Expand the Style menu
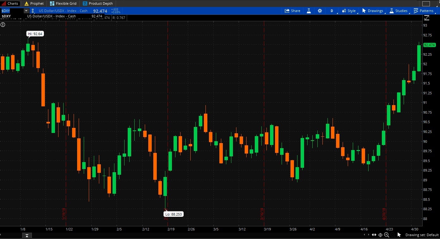 pyautogui.click(x=348, y=11)
